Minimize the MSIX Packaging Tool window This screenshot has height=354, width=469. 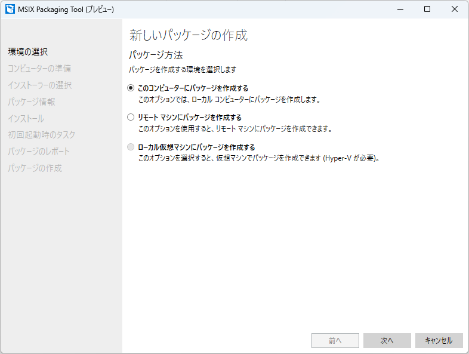399,9
